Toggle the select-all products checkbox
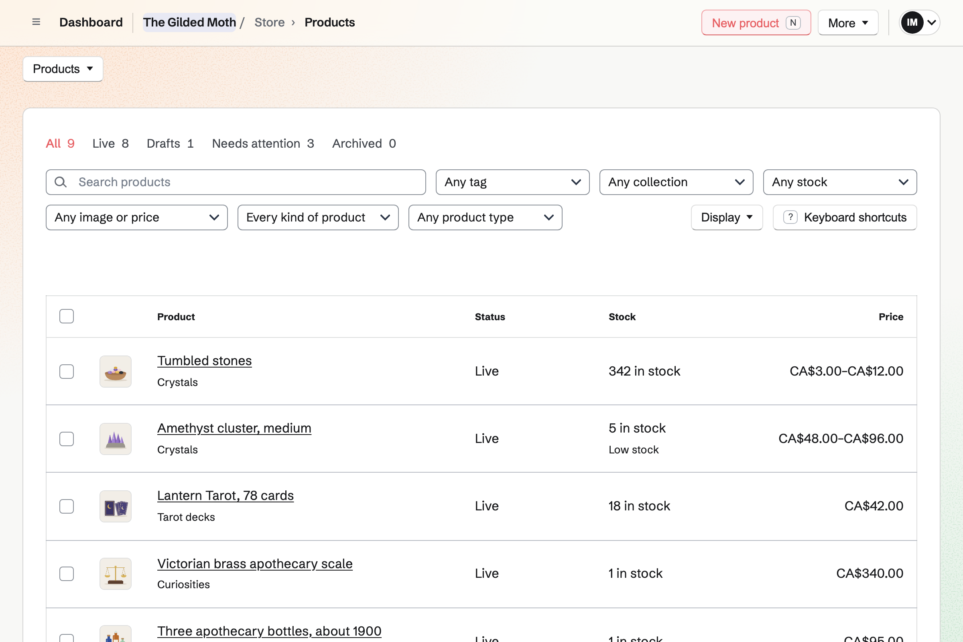Screen dimensions: 963x642 coord(66,317)
